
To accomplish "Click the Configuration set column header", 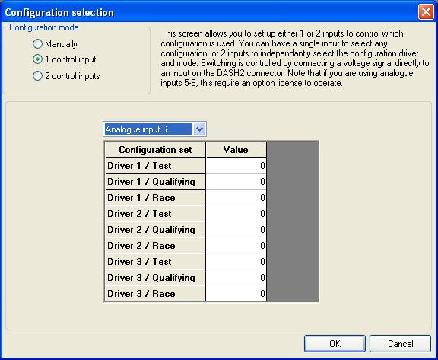I will point(155,149).
